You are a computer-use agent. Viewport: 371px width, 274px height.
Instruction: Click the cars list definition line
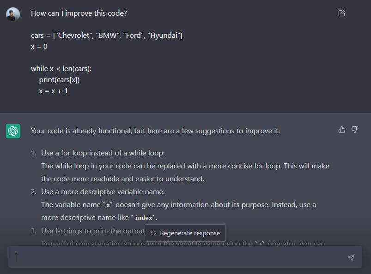[106, 36]
